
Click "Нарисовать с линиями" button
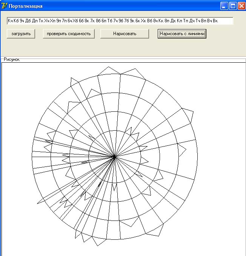(182, 34)
